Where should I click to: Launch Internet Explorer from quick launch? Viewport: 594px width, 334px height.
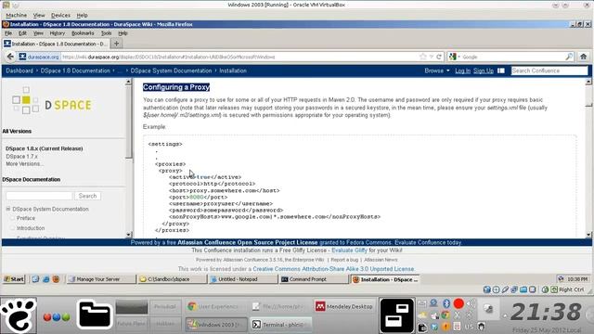click(45, 279)
